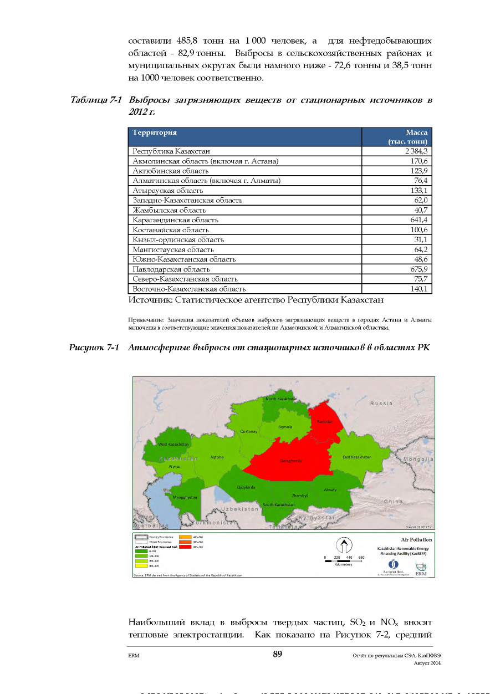The image size is (490, 694).
Task: Click the value 133,1 in table
Action: (419, 190)
